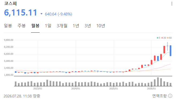Click the pink 20-period moving average legend swatch
This screenshot has width=176, height=99.
pyautogui.click(x=162, y=38)
